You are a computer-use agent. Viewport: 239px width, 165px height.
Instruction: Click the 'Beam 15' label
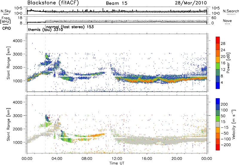[x=117, y=3]
